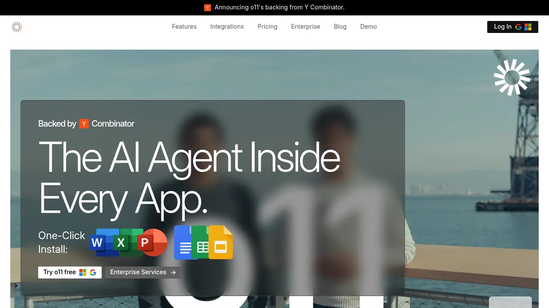Click the orange Y logo beside Combinator
This screenshot has height=308, width=549.
pyautogui.click(x=84, y=124)
